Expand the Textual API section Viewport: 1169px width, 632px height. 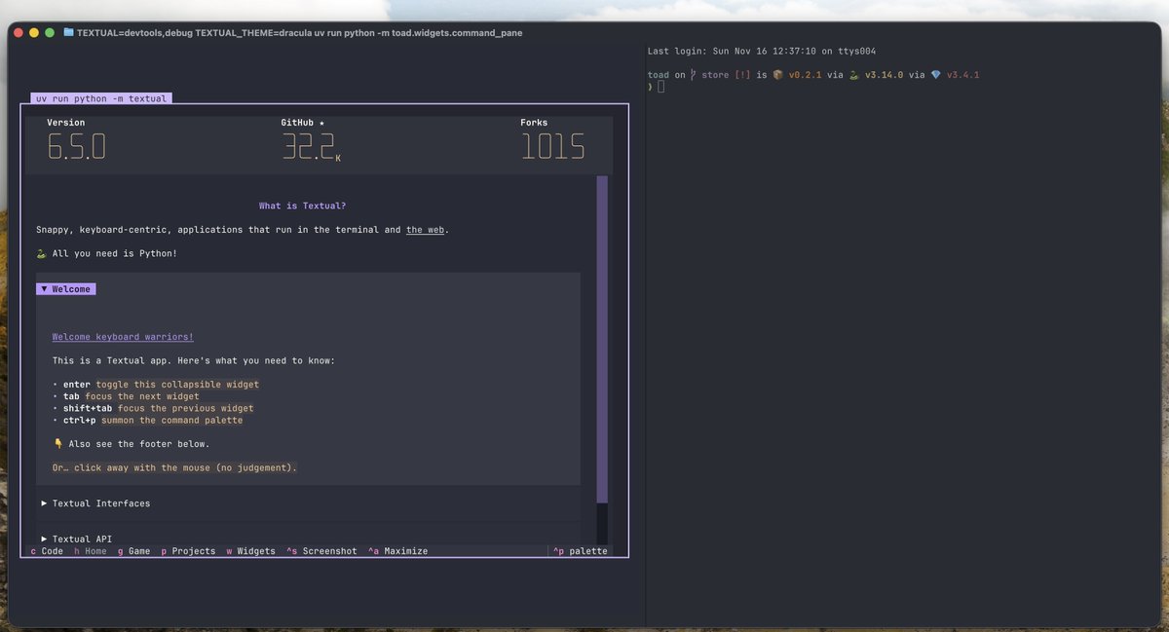[x=77, y=539]
